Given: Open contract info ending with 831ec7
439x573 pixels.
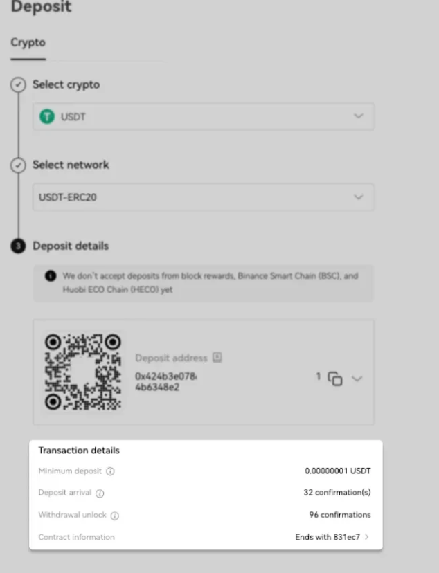Looking at the screenshot, I should coord(332,537).
